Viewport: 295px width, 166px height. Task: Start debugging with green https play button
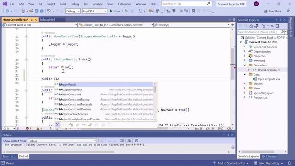[115, 11]
